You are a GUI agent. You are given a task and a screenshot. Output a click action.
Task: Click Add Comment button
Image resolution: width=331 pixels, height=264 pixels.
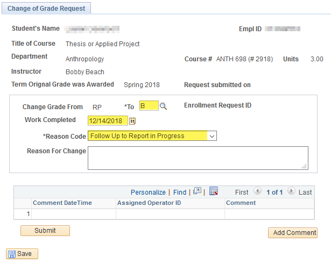293,233
